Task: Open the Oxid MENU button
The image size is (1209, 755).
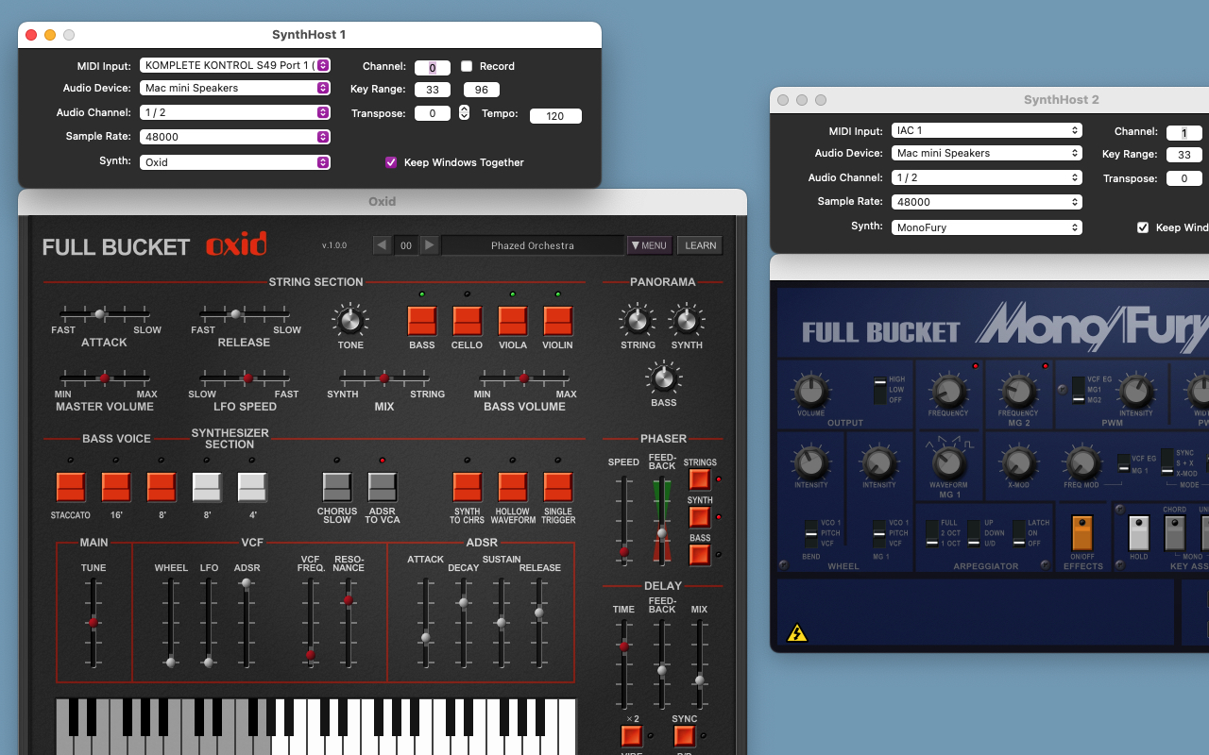Action: [x=650, y=245]
